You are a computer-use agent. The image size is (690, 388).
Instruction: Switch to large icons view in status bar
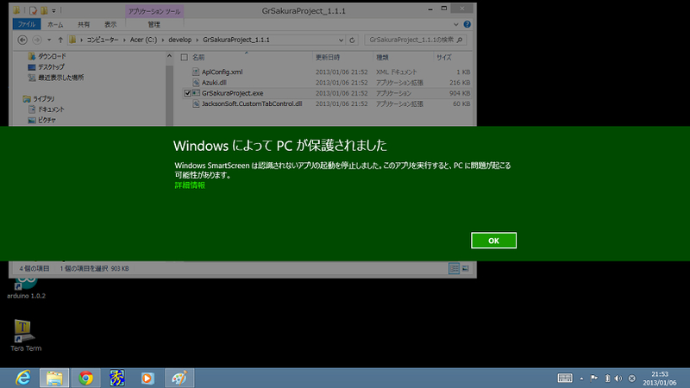click(x=465, y=268)
